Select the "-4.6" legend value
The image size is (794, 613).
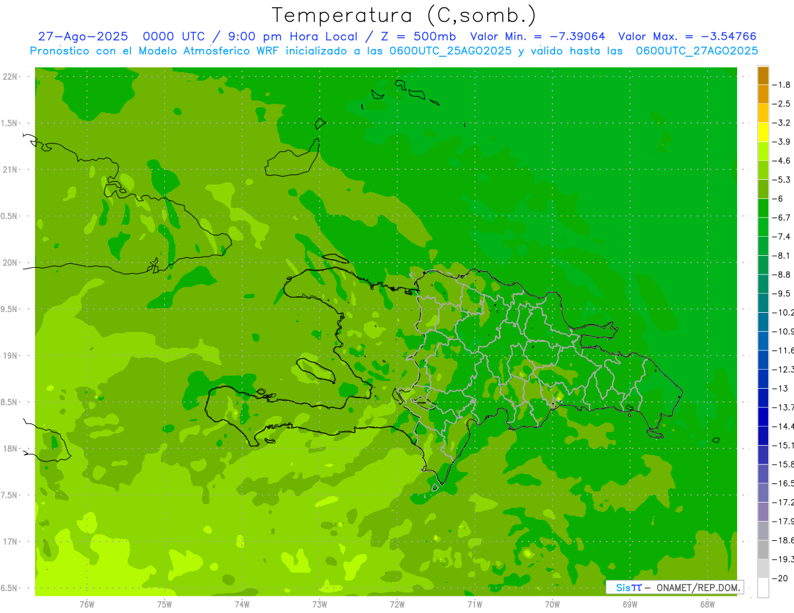(x=783, y=161)
